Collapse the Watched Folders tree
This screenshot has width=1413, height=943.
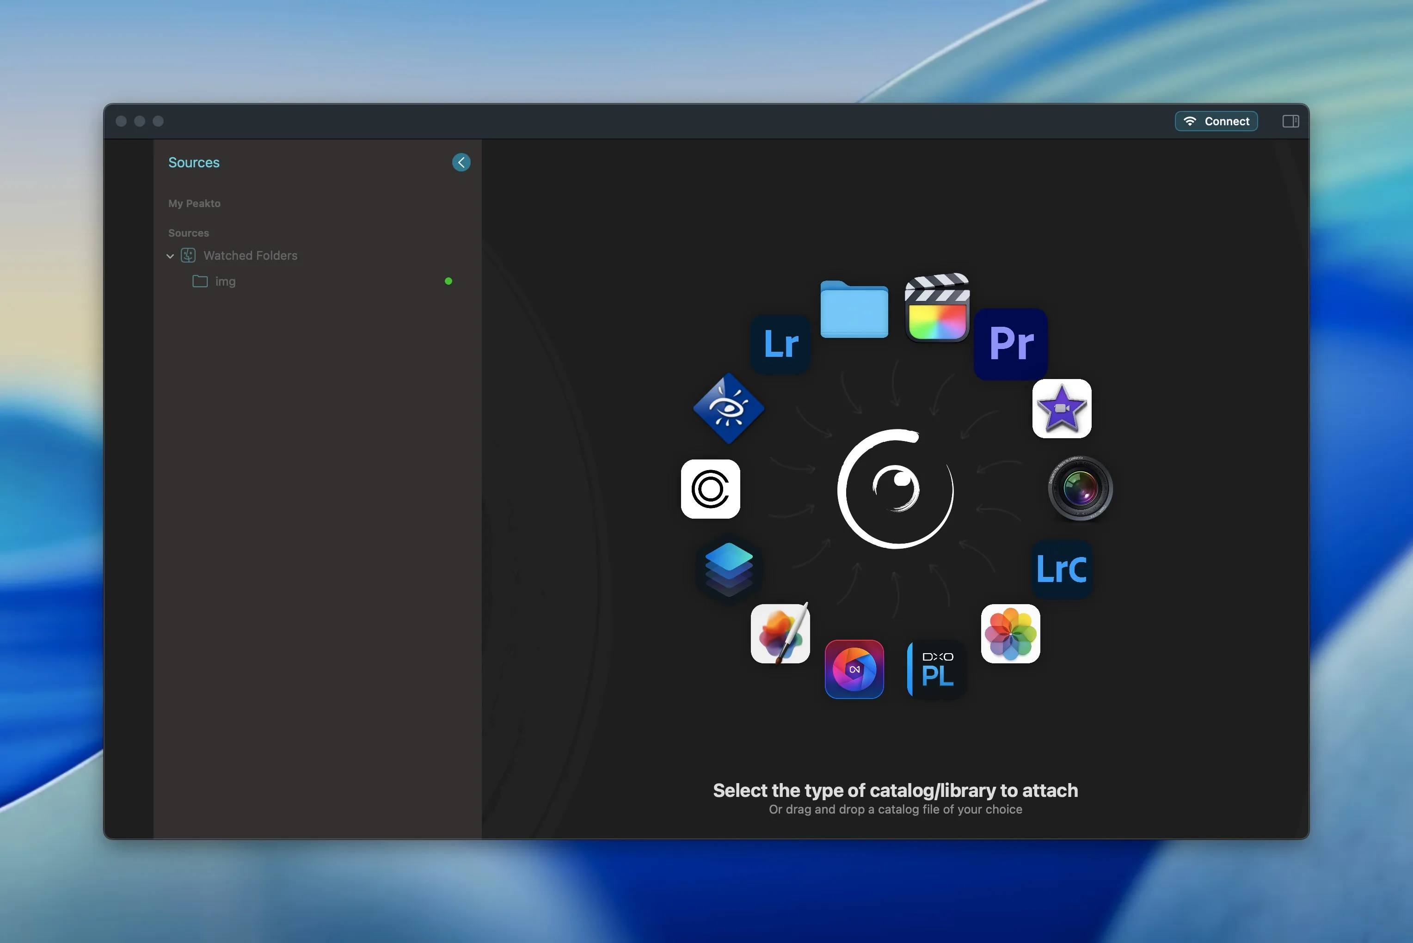click(x=170, y=256)
